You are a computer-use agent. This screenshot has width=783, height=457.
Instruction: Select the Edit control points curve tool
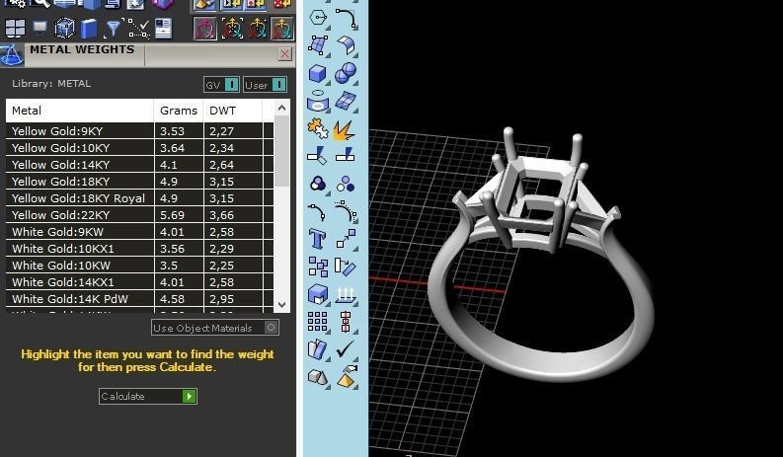[x=318, y=212]
